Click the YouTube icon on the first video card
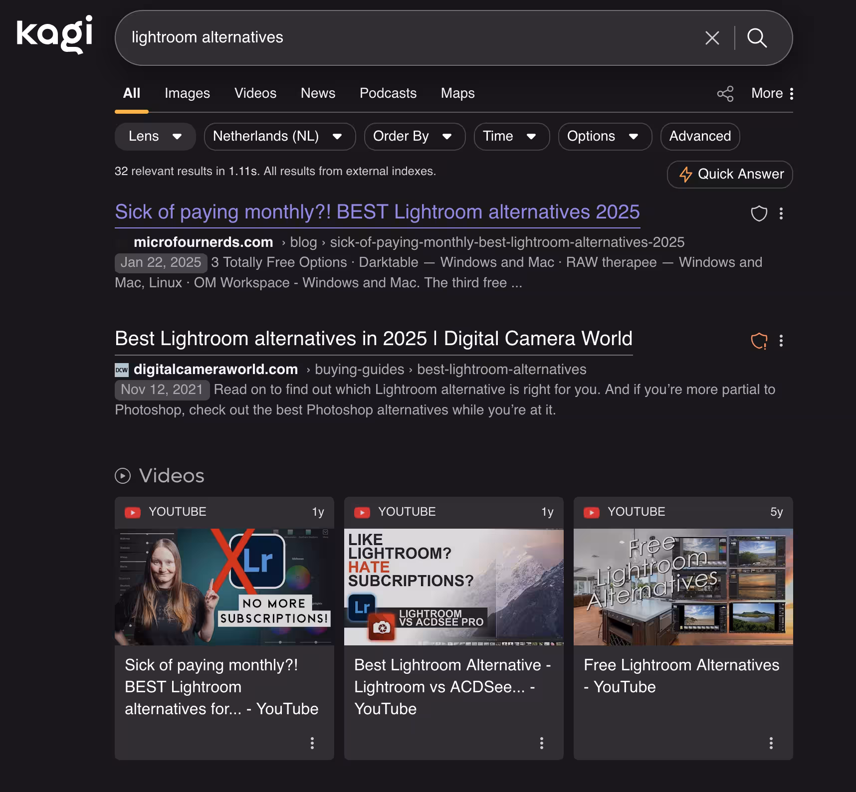This screenshot has width=856, height=792. (x=132, y=512)
